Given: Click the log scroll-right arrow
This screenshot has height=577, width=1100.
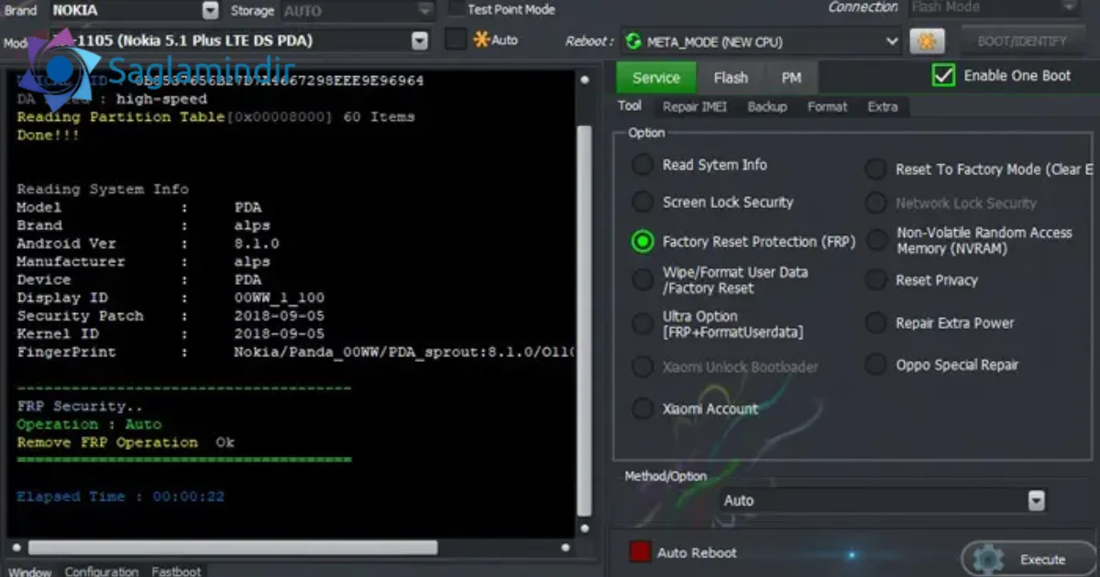Looking at the screenshot, I should click(x=565, y=548).
